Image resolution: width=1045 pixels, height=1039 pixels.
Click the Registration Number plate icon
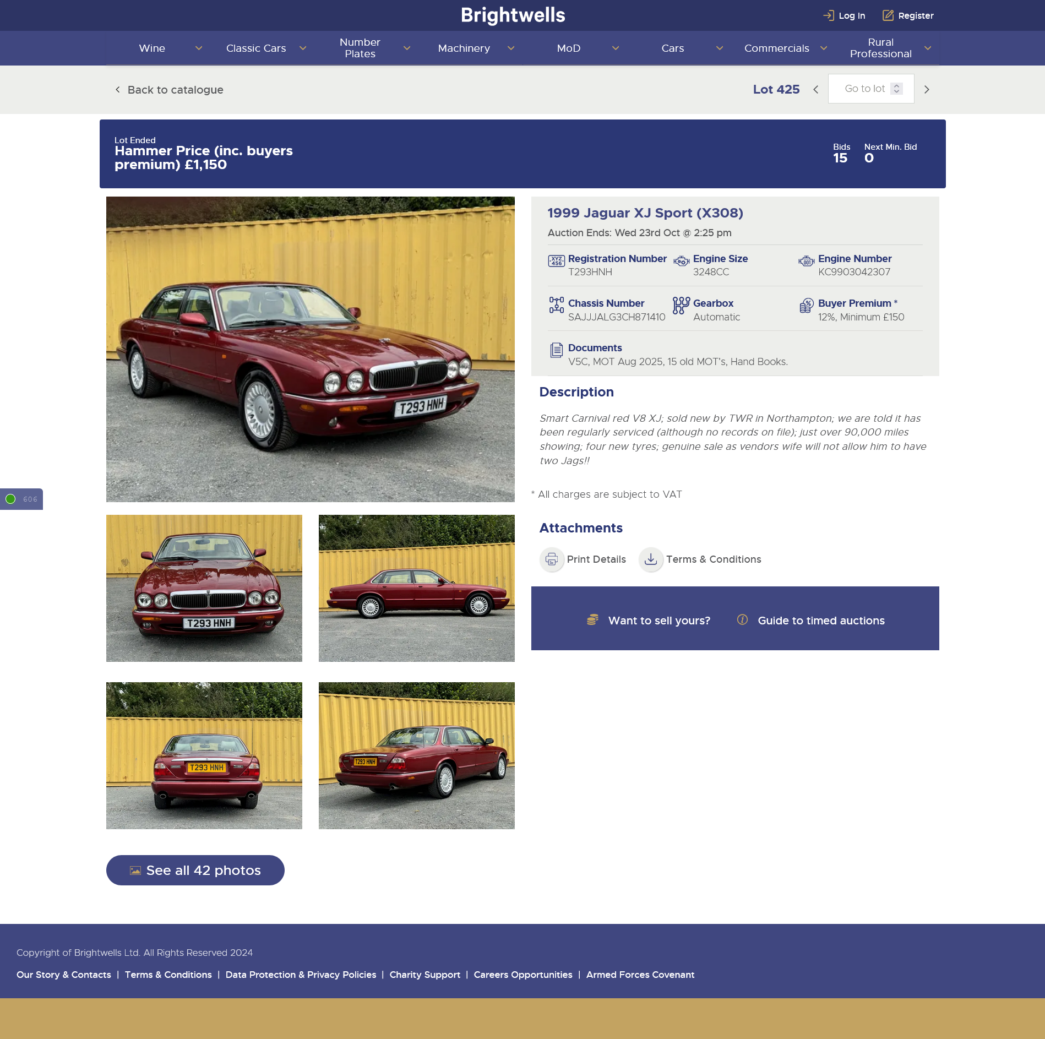(x=556, y=261)
